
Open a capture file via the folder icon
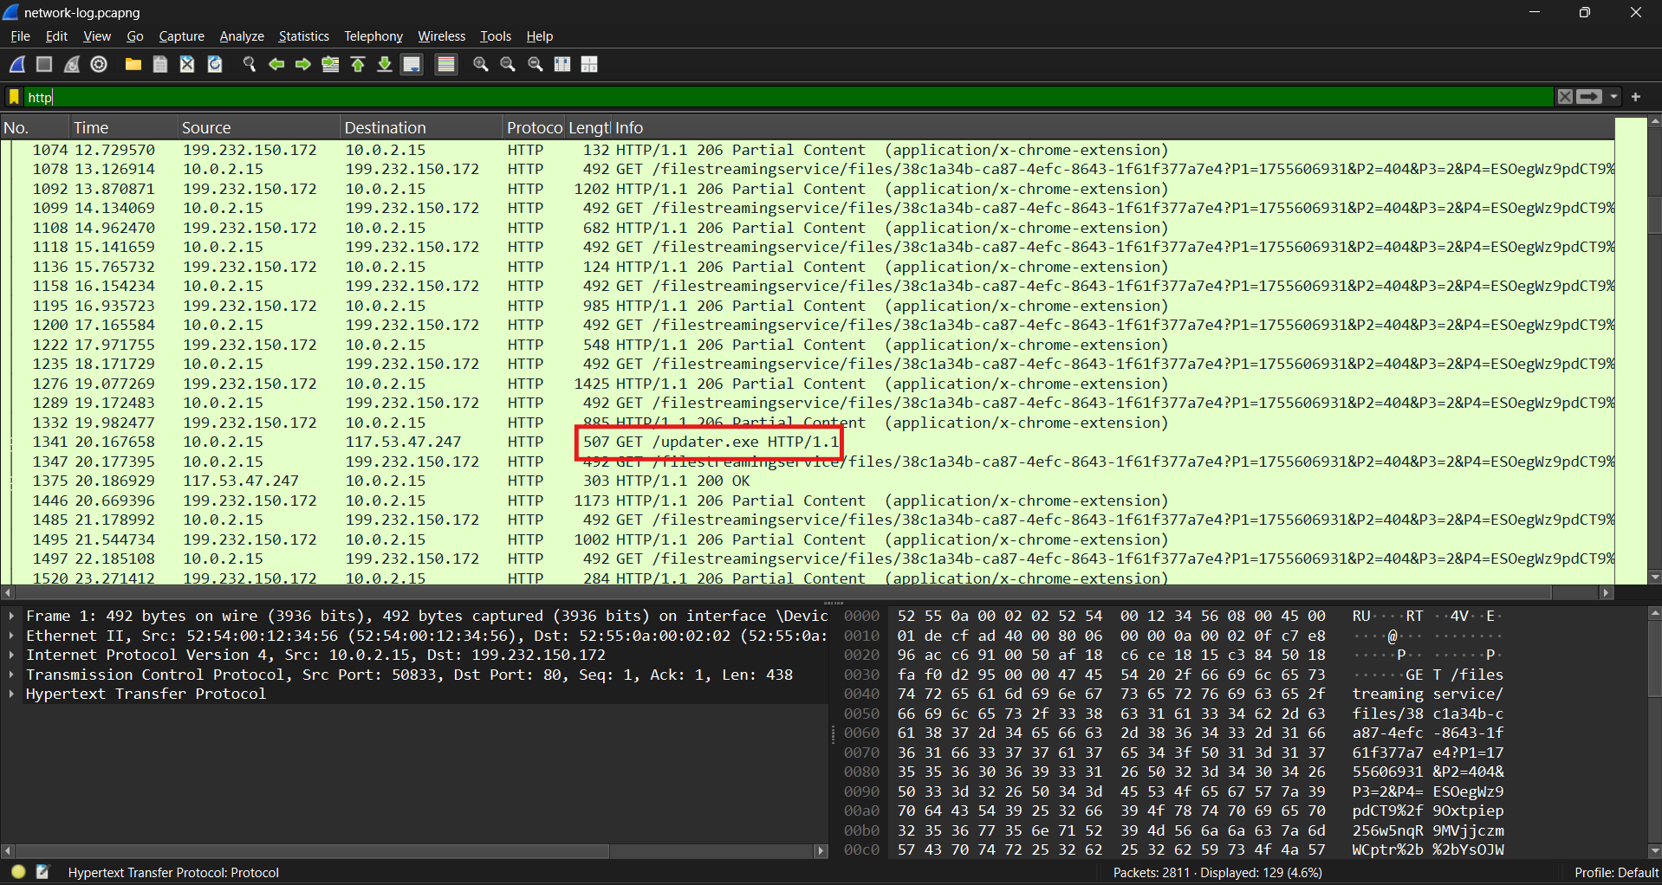pyautogui.click(x=133, y=64)
